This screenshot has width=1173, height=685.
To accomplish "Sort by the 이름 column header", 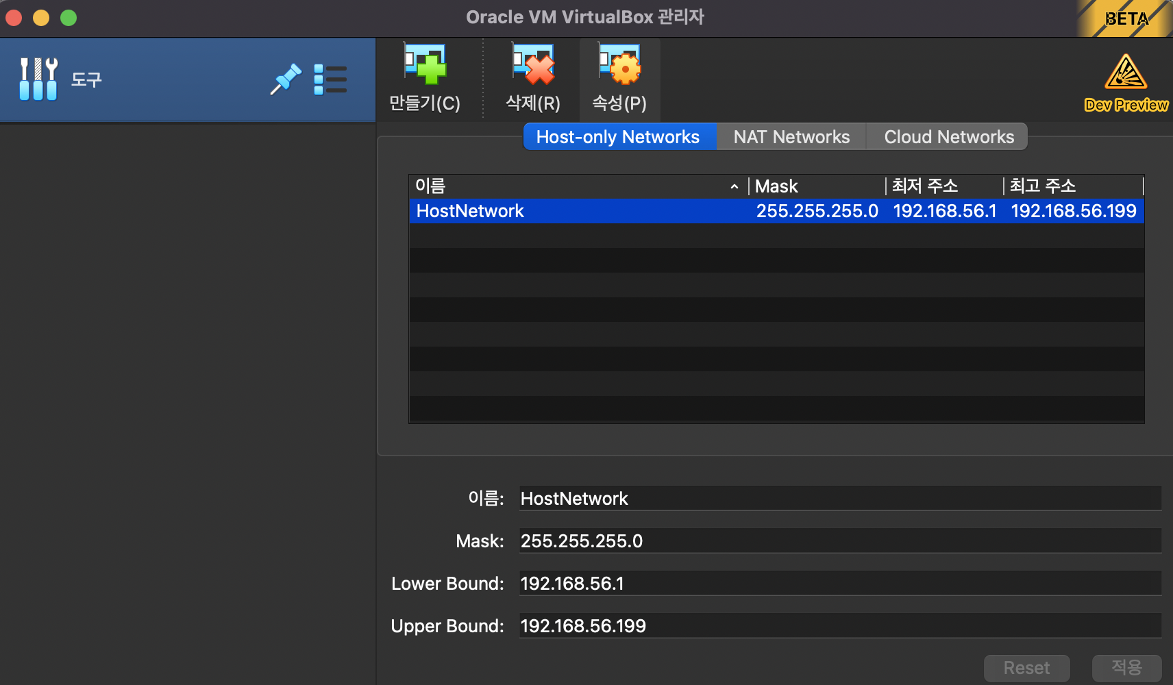I will click(578, 186).
